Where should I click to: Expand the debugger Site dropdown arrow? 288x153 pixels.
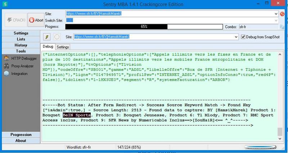pos(236,37)
